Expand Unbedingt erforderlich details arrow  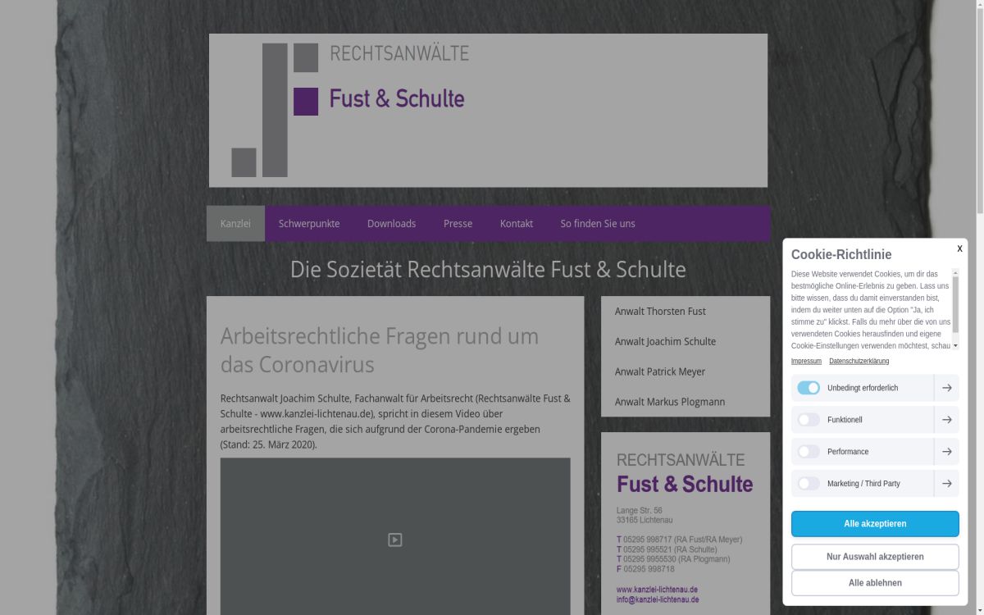pos(946,388)
